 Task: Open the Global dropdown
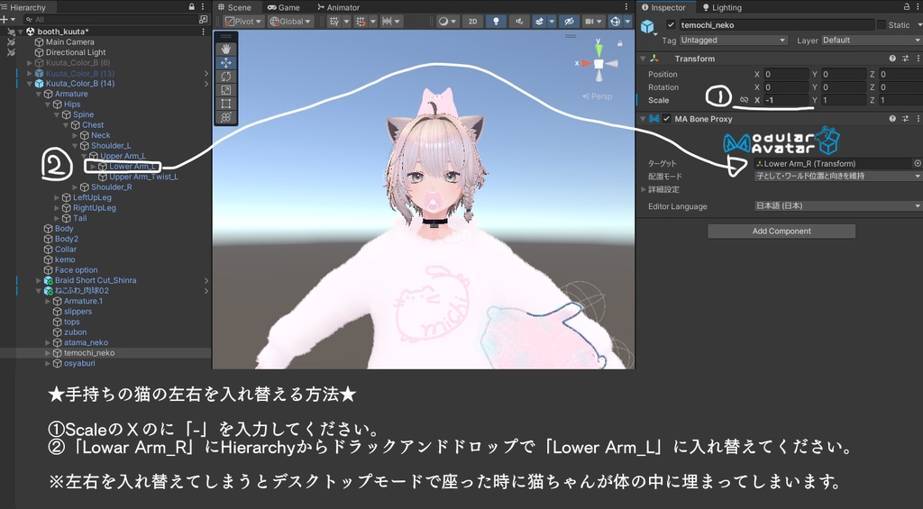pos(289,22)
